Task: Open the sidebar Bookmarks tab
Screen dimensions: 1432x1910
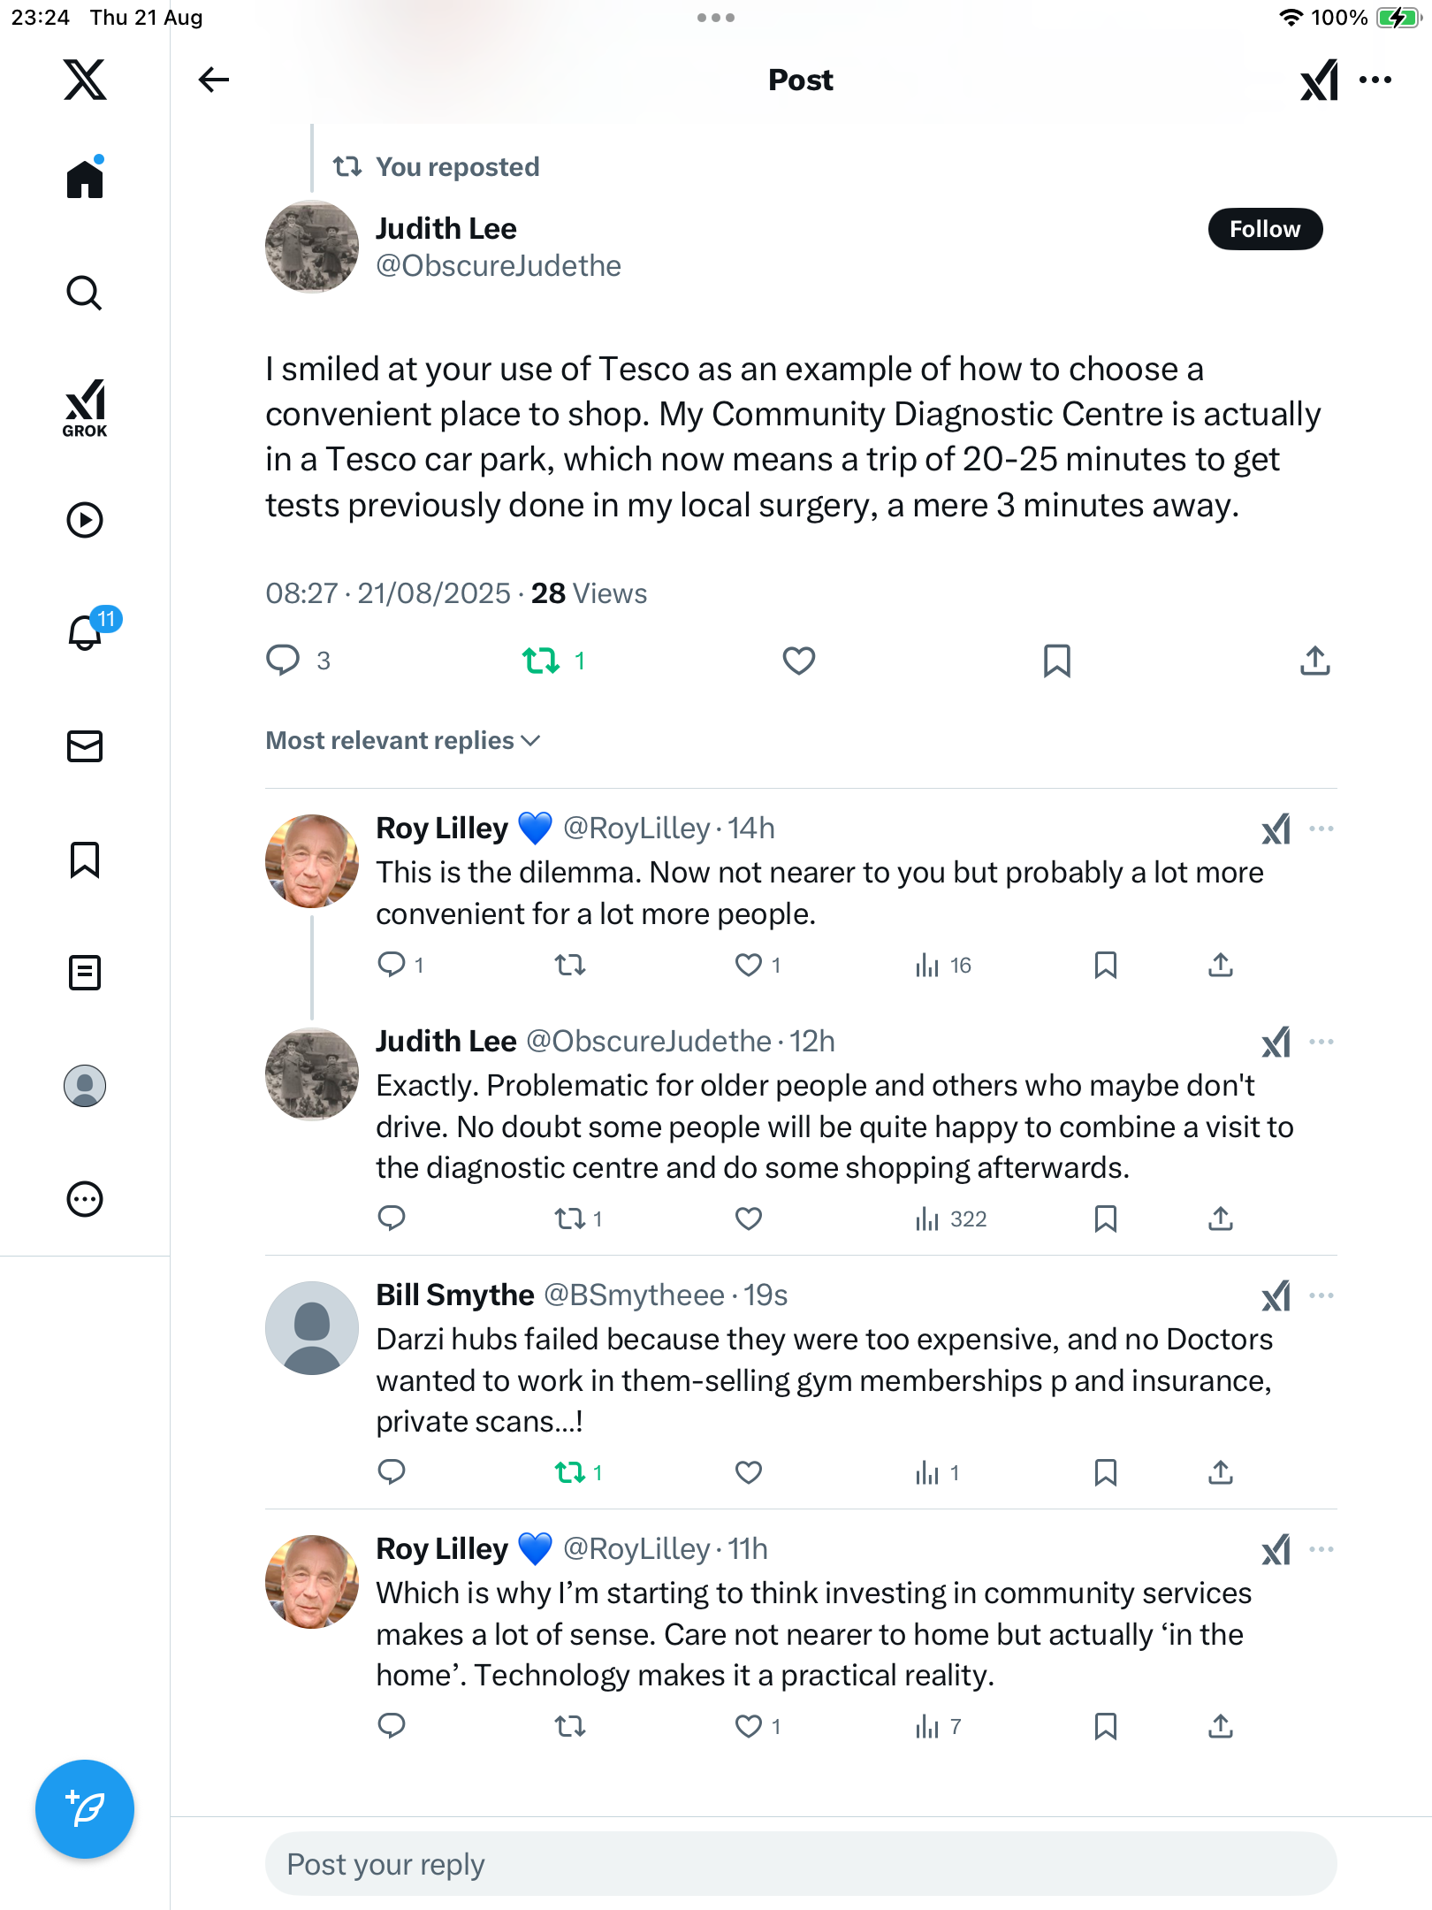Action: tap(85, 859)
